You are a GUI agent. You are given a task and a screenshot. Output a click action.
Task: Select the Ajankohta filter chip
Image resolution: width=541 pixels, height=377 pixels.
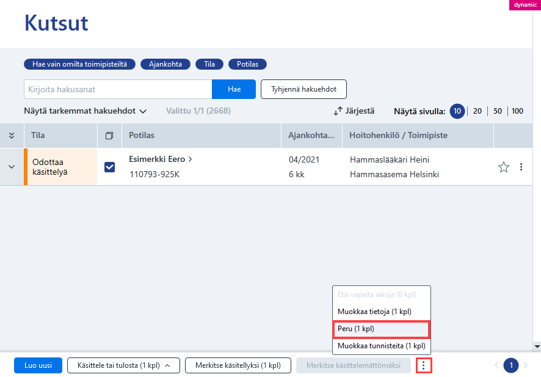[165, 64]
